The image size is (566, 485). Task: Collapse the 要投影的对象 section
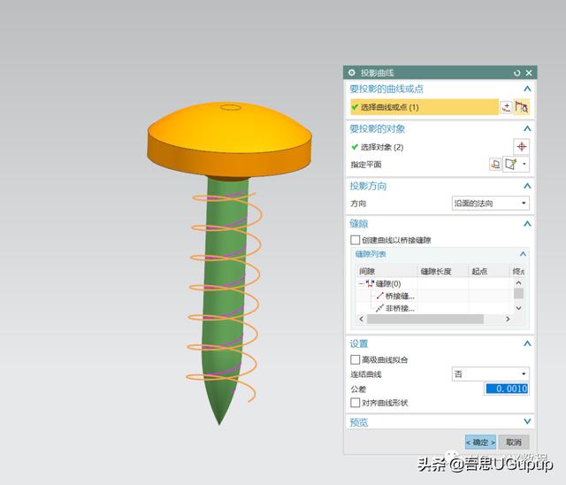(527, 128)
